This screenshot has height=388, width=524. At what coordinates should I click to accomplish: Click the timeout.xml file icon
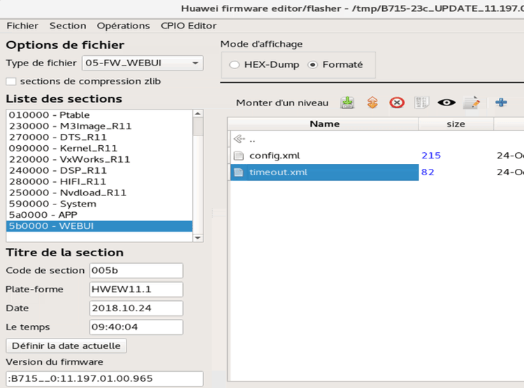tap(239, 172)
